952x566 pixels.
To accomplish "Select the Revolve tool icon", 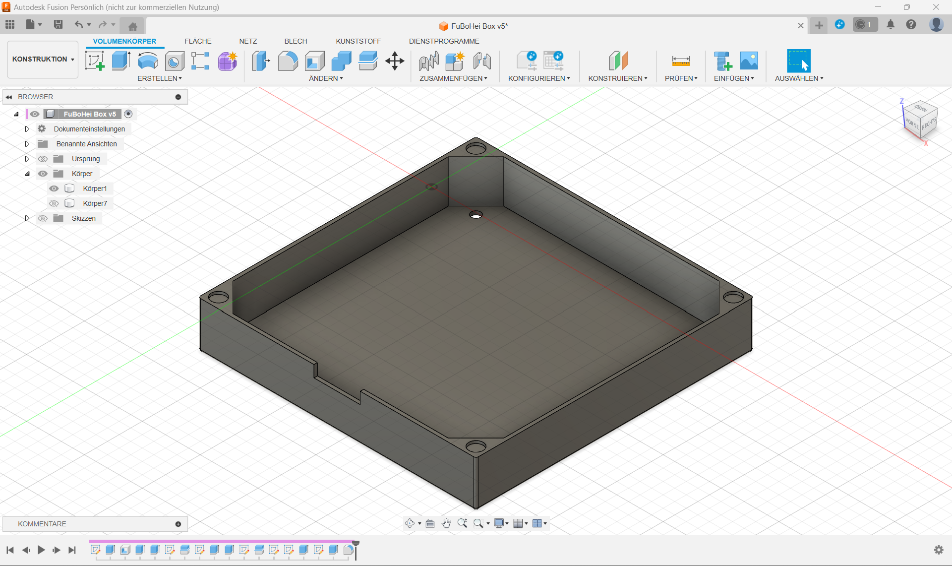I will coord(148,61).
